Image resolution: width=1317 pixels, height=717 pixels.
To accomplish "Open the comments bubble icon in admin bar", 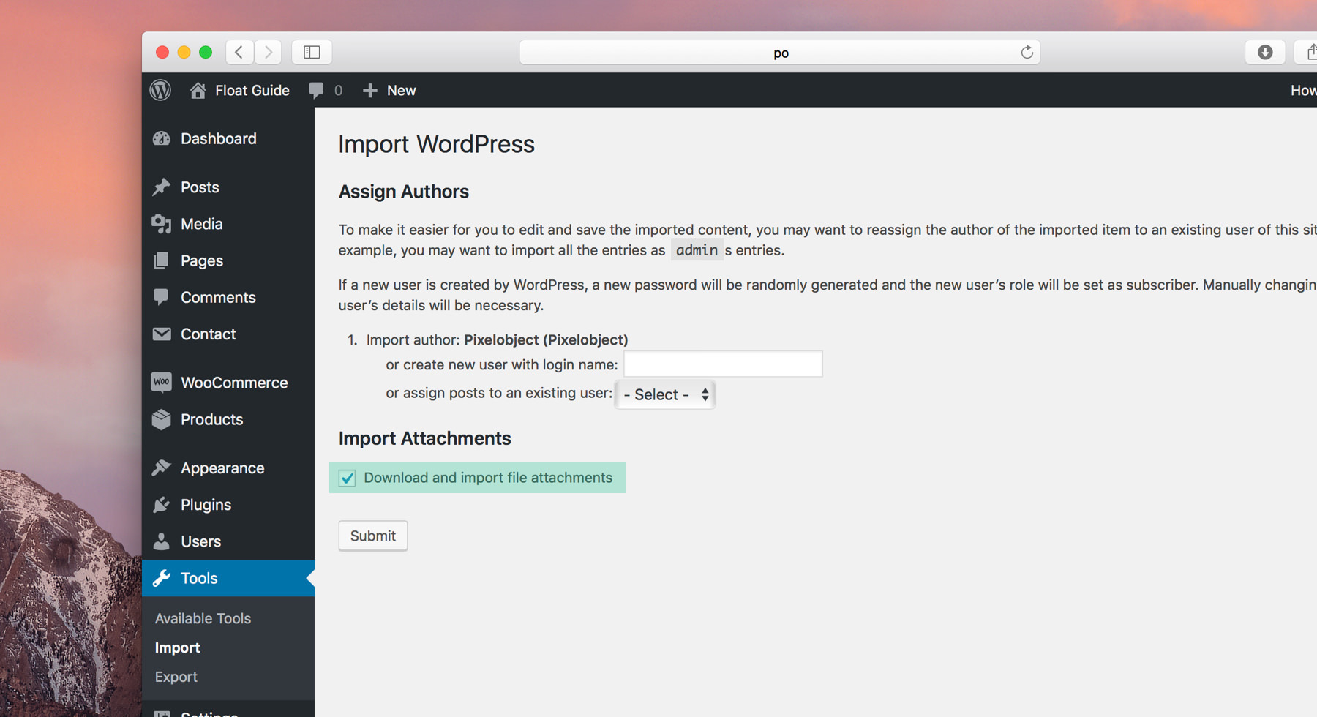I will tap(316, 90).
